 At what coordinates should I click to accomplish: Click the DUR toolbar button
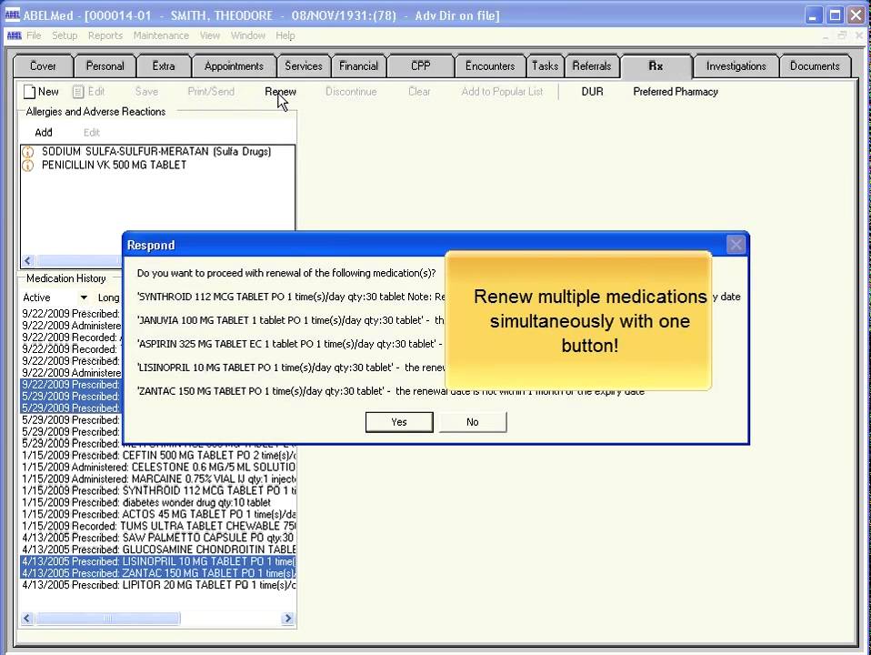(x=592, y=92)
